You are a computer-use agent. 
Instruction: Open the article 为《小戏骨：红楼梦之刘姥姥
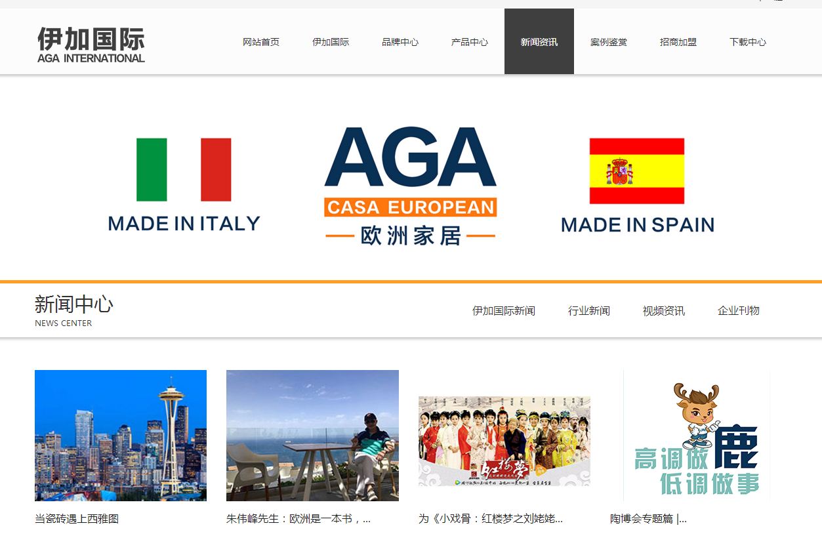click(x=491, y=519)
